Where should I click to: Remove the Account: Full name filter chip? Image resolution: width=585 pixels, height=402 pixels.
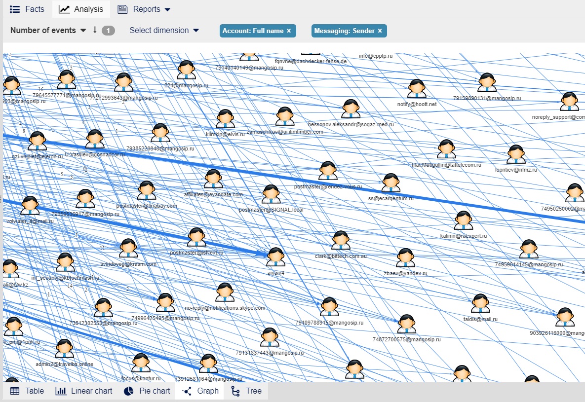(289, 31)
